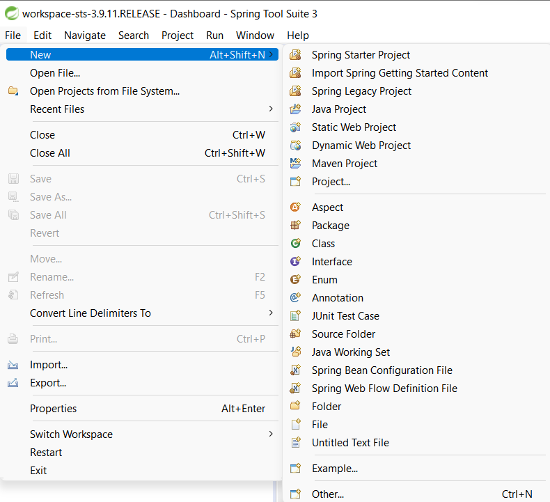The width and height of the screenshot is (550, 502).
Task: Open the Project menu
Action: click(178, 36)
